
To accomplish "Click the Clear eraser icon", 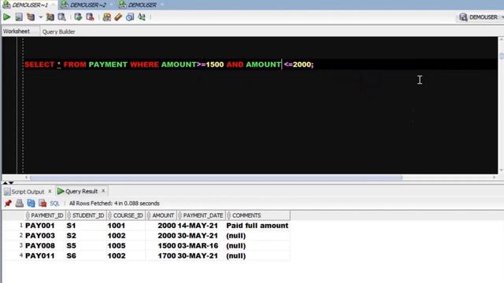I will pos(118,17).
